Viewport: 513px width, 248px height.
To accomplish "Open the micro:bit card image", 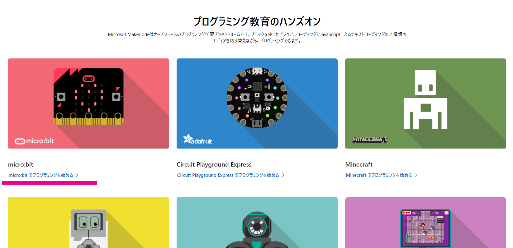I will point(88,103).
